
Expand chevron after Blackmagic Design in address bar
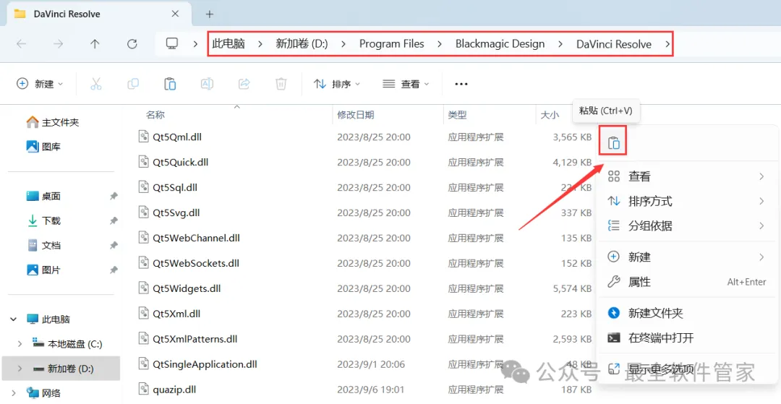pos(561,44)
